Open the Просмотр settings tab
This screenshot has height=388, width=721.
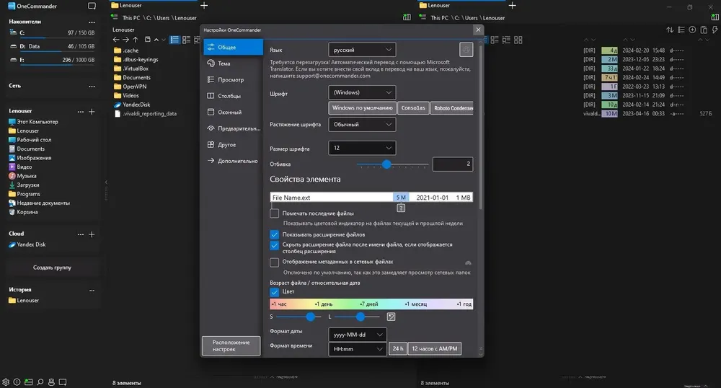[233, 79]
